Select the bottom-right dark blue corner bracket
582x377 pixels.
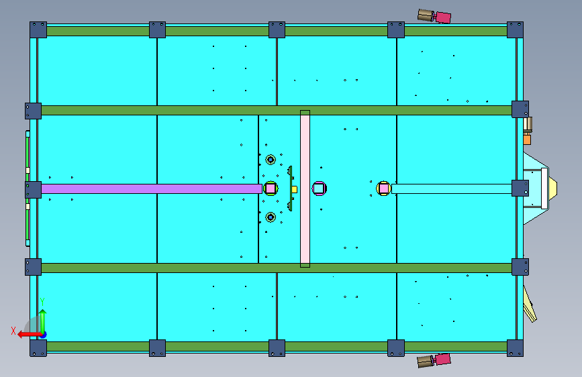click(x=515, y=348)
